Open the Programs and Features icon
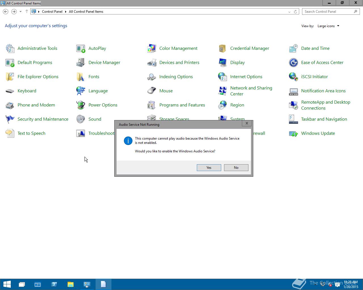The image size is (363, 290). tap(152, 105)
